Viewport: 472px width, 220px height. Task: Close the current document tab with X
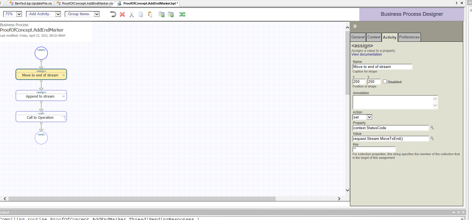coord(462,3)
